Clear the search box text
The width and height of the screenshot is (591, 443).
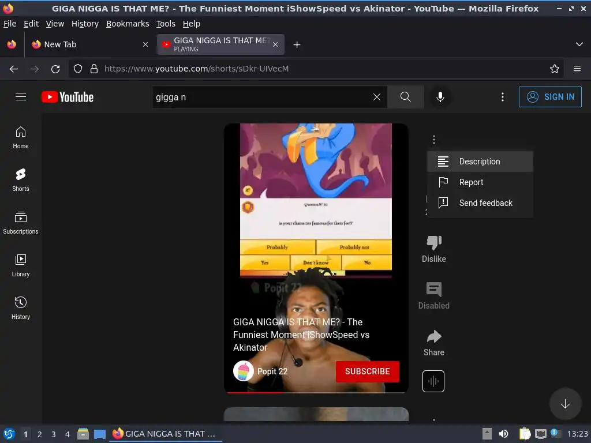pos(376,97)
